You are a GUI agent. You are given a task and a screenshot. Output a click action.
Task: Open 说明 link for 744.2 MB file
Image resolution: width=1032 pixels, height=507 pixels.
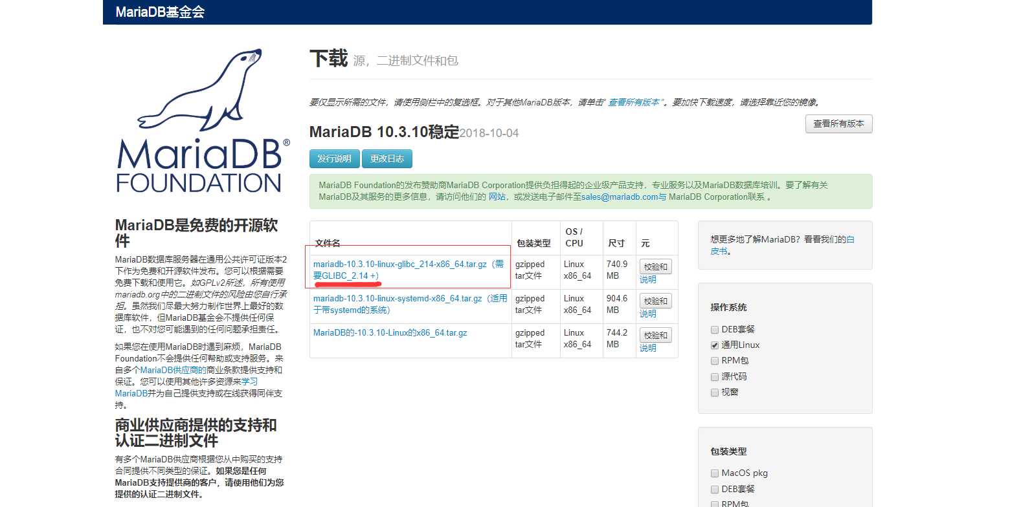648,348
